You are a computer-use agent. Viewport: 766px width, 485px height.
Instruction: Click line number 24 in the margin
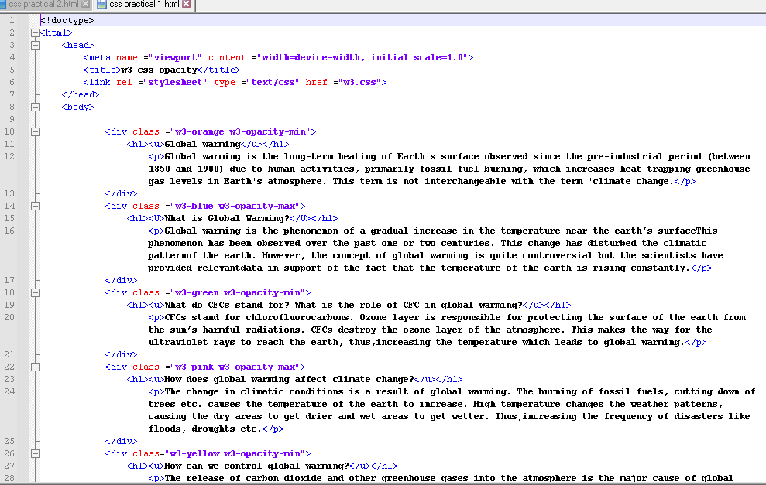(11, 391)
